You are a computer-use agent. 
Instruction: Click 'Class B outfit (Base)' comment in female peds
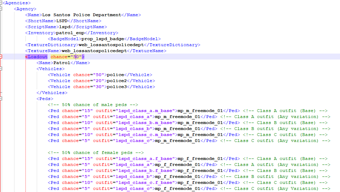pos(285,171)
